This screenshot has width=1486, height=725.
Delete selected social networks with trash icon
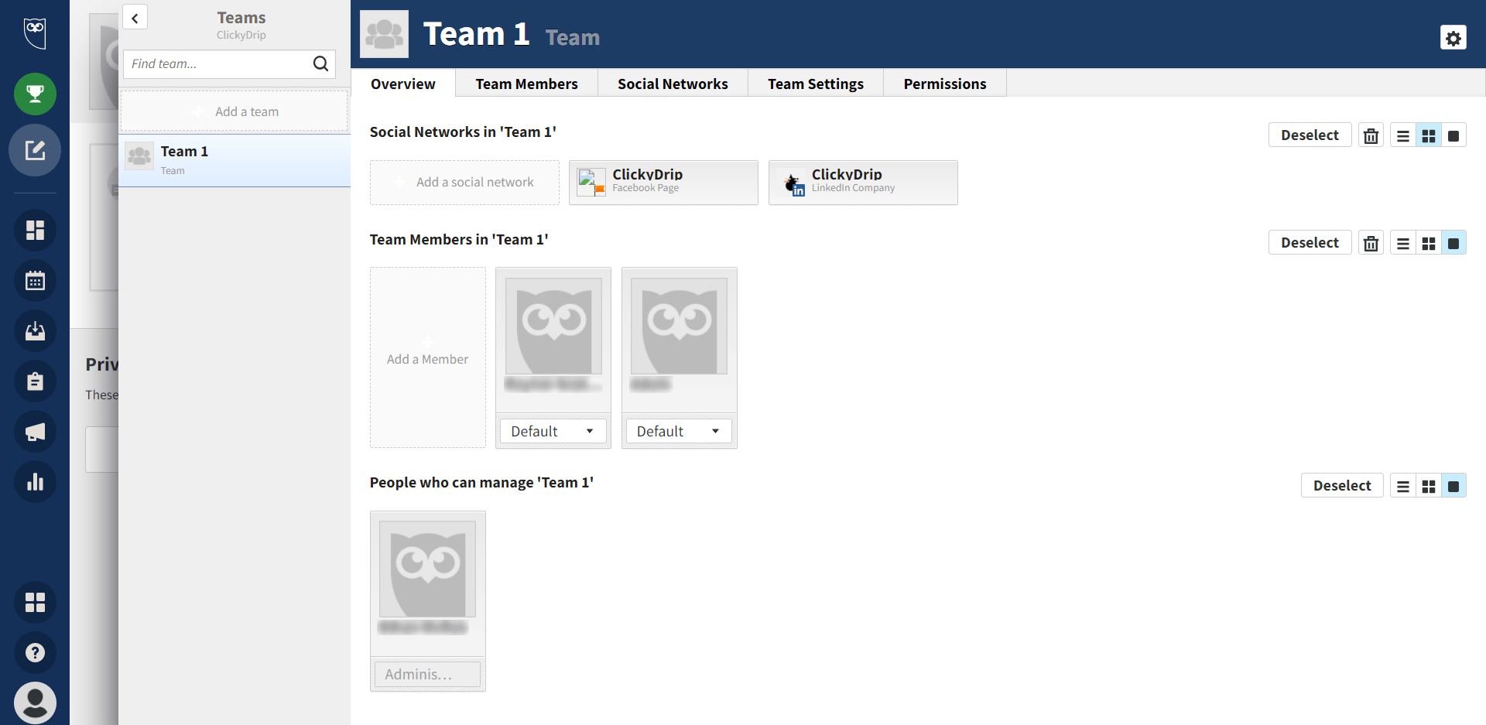(1371, 135)
